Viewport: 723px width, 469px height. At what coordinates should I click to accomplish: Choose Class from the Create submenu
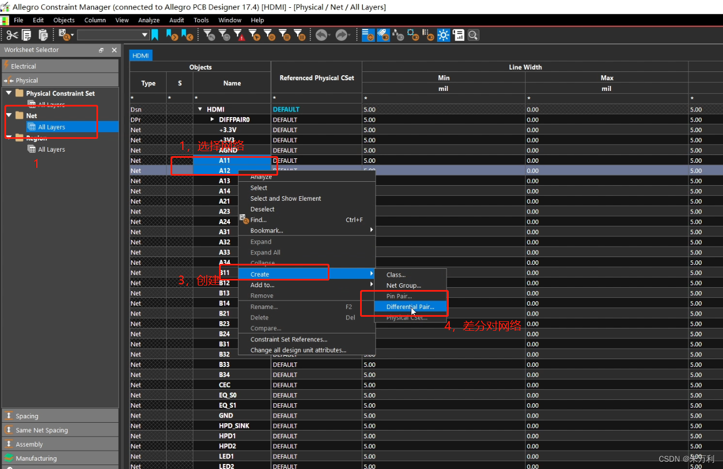[410, 274]
